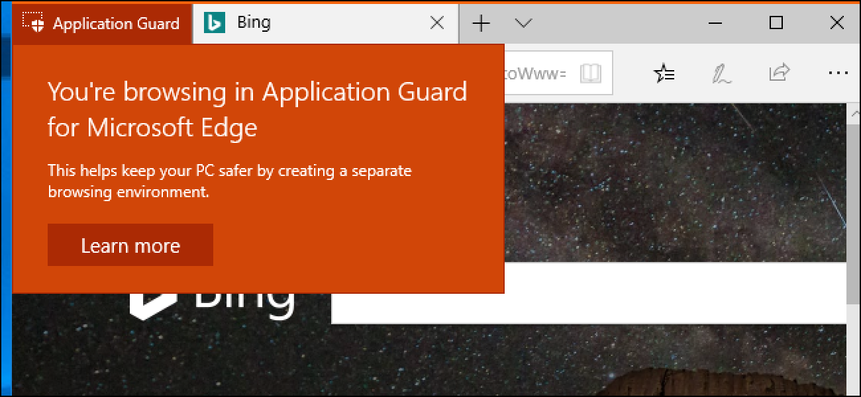
Task: Select the Application Guard tab label
Action: [116, 24]
